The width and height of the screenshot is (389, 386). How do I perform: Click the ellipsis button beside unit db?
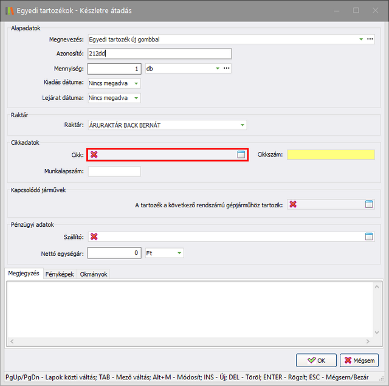227,69
